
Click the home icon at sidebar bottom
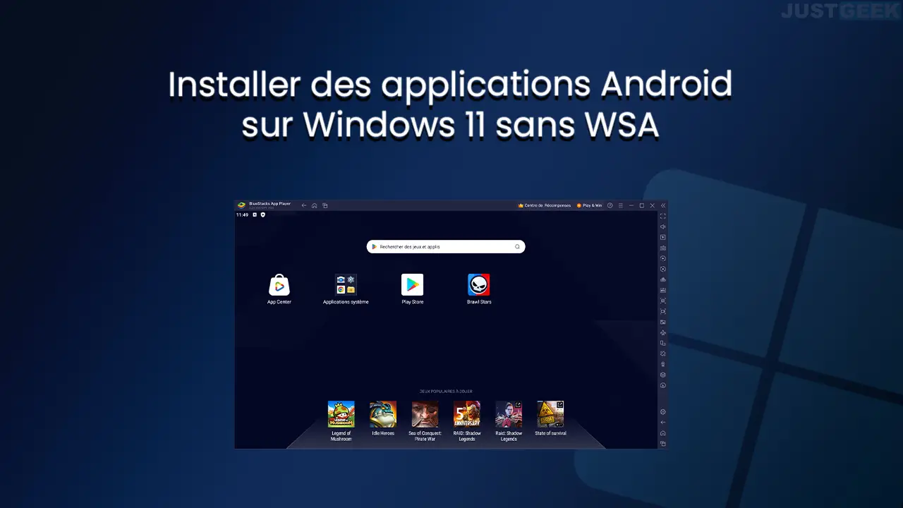(x=663, y=433)
